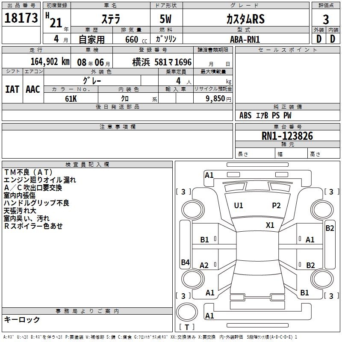This screenshot has width=342, height=342.
Task: Select the セールスポイント header
Action: point(287,50)
